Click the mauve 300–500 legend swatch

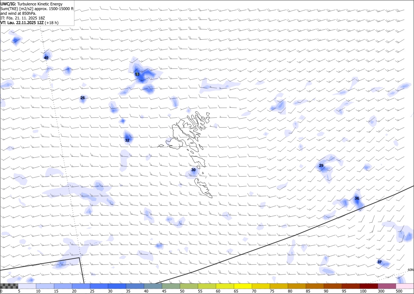pos(387,286)
